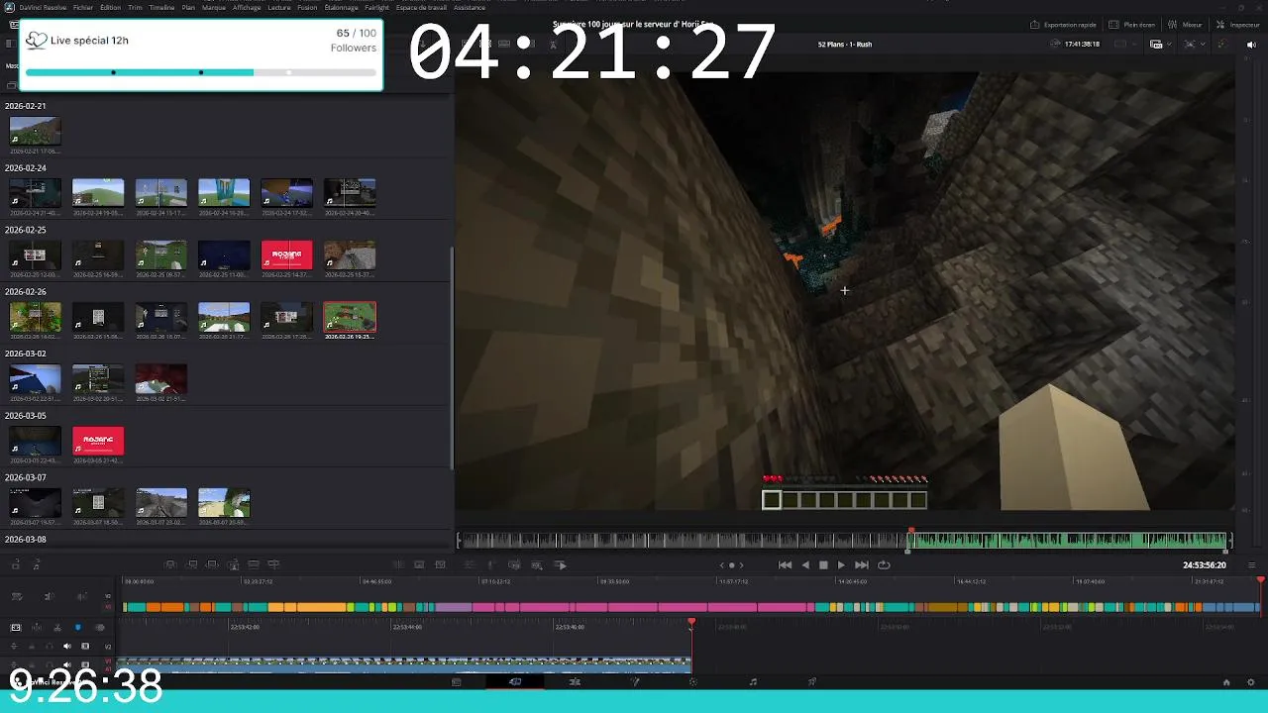Scrub the viewer audio waveform jog bar
This screenshot has height=713, width=1268.
tap(843, 540)
